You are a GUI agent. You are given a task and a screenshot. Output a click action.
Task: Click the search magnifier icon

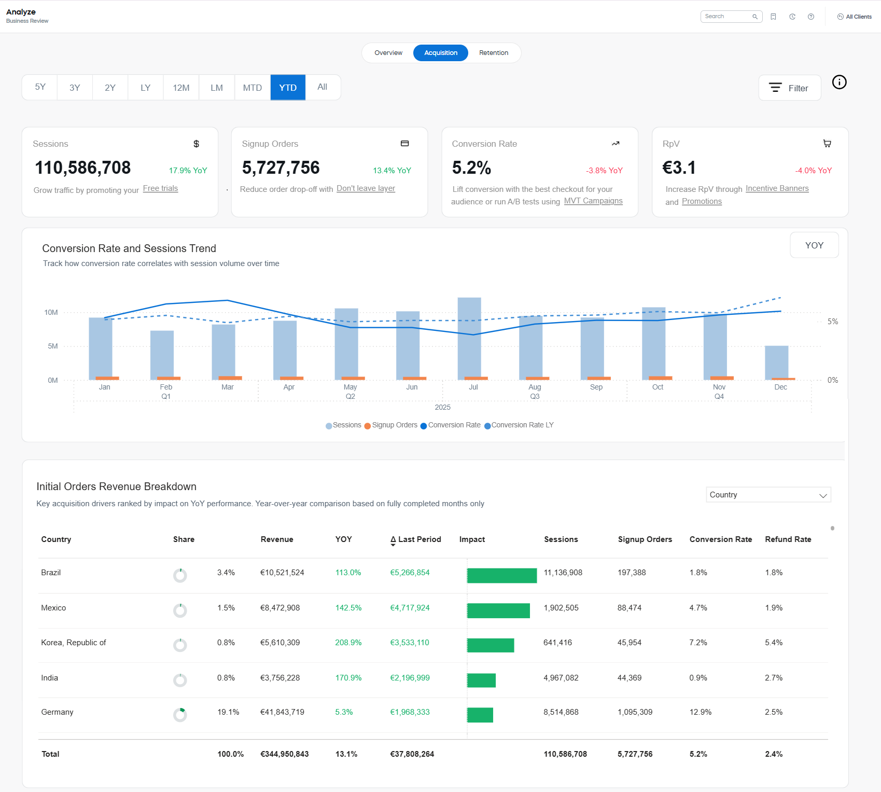(755, 16)
